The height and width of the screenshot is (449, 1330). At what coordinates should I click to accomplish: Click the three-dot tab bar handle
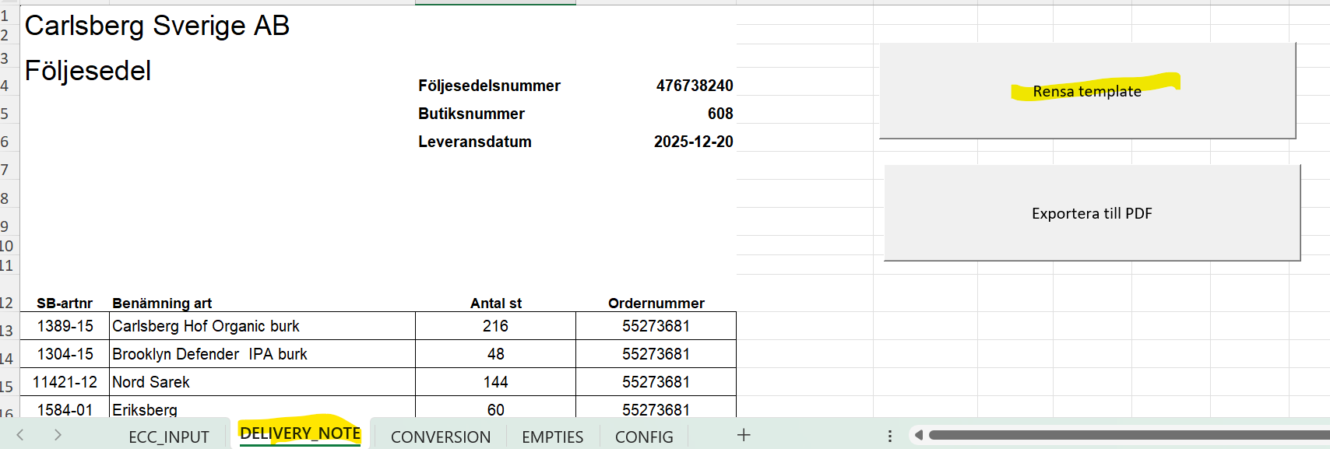(x=889, y=436)
